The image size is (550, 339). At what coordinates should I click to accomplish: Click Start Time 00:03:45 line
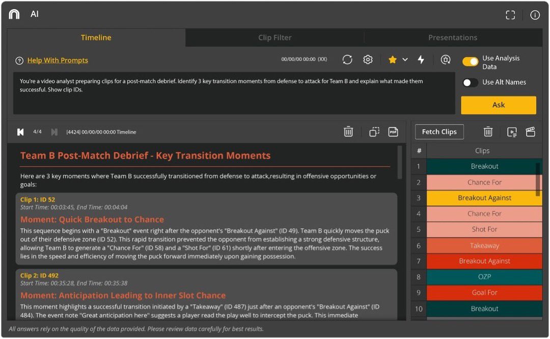coord(74,207)
